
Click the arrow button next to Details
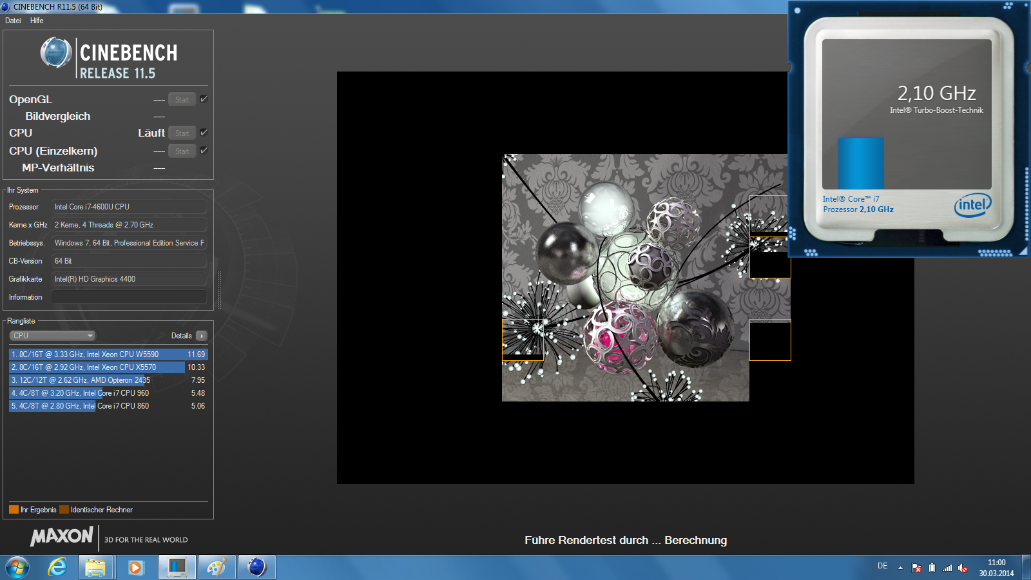click(x=202, y=336)
